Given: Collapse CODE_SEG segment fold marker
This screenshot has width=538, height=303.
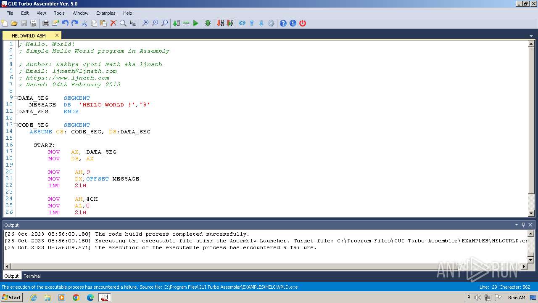Looking at the screenshot, I should (x=16, y=125).
